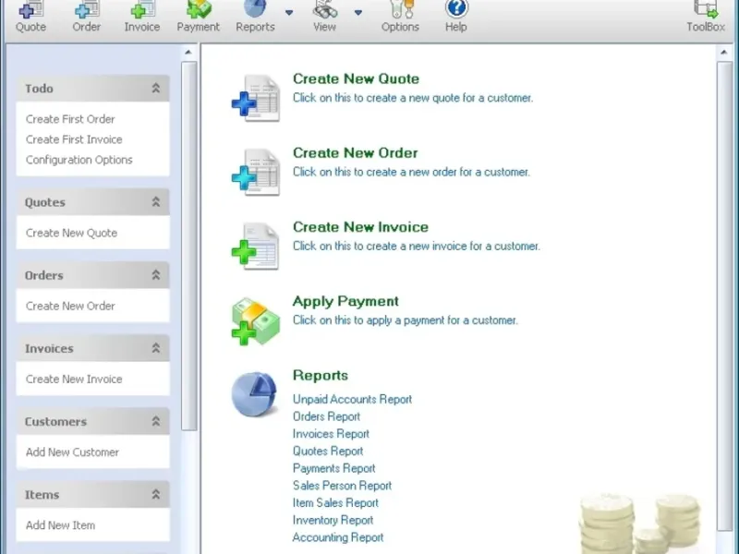This screenshot has width=739, height=554.
Task: Open the dropdown arrow next to Reports
Action: click(x=289, y=13)
